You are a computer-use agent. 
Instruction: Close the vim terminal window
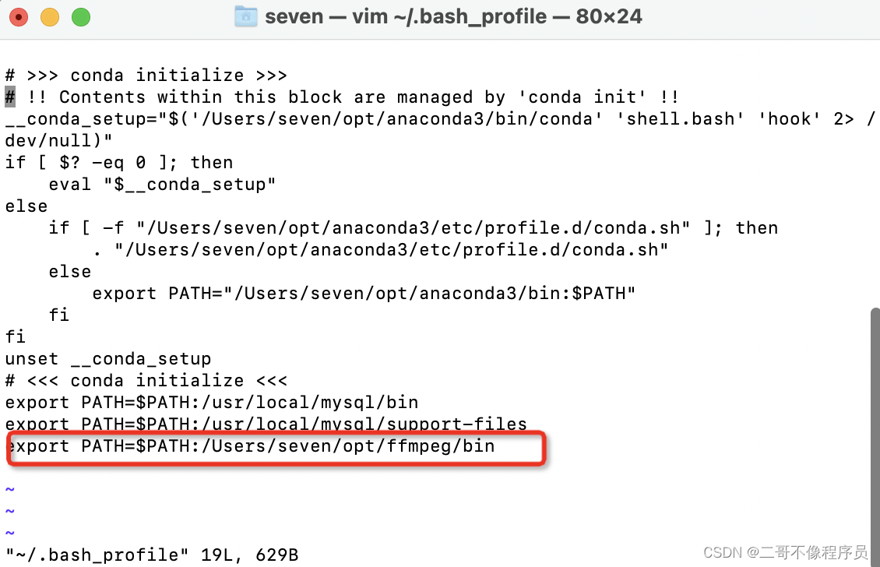pyautogui.click(x=19, y=16)
